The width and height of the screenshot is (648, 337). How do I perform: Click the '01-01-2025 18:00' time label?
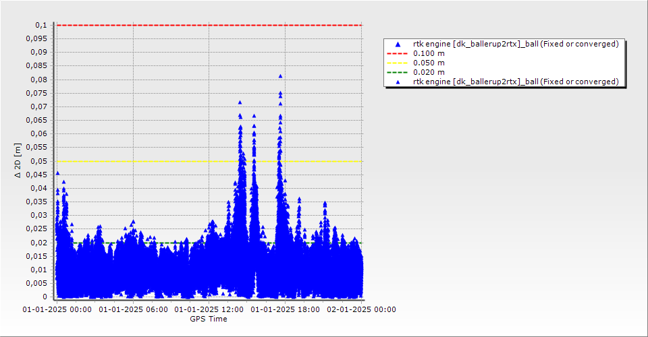285,309
